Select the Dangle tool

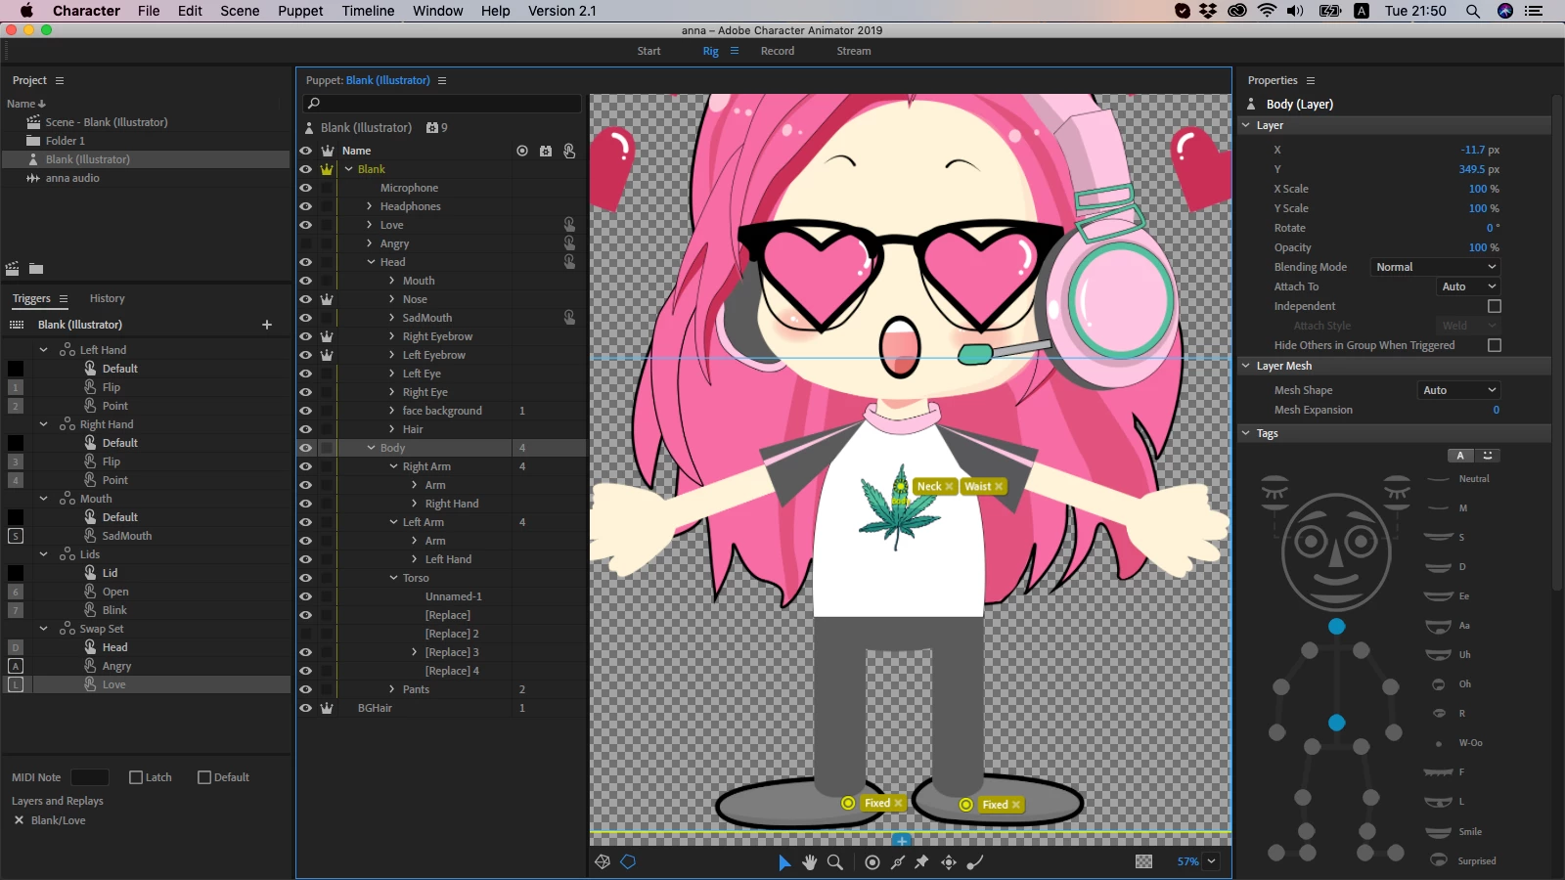974,861
